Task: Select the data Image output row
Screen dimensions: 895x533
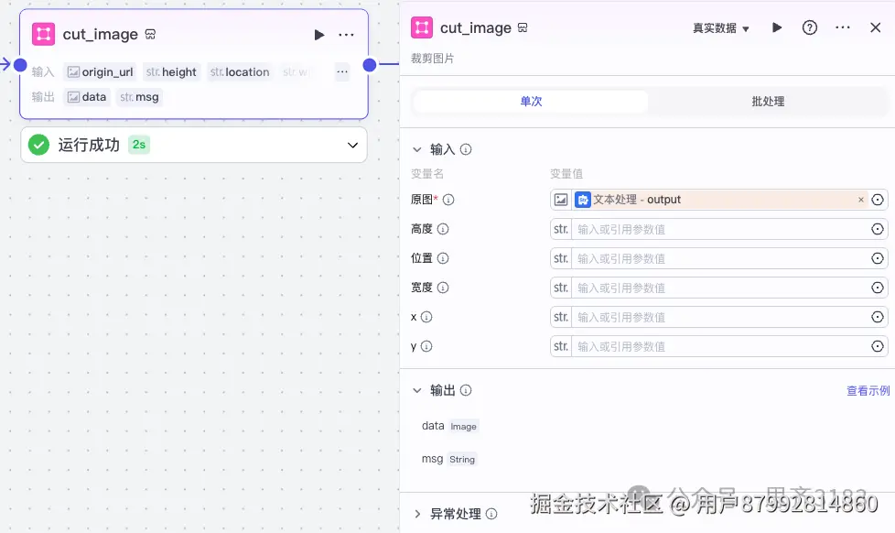Action: [x=449, y=426]
